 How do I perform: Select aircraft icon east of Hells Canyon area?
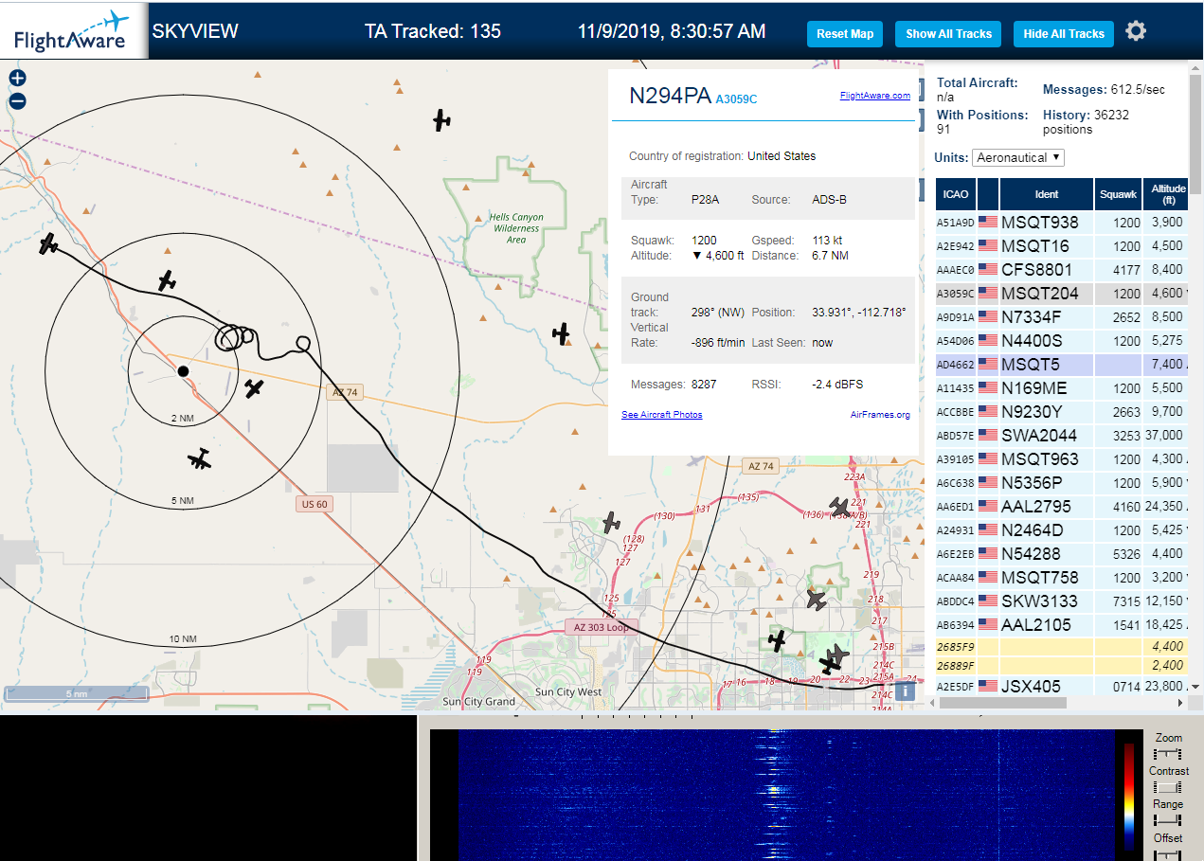[x=562, y=333]
